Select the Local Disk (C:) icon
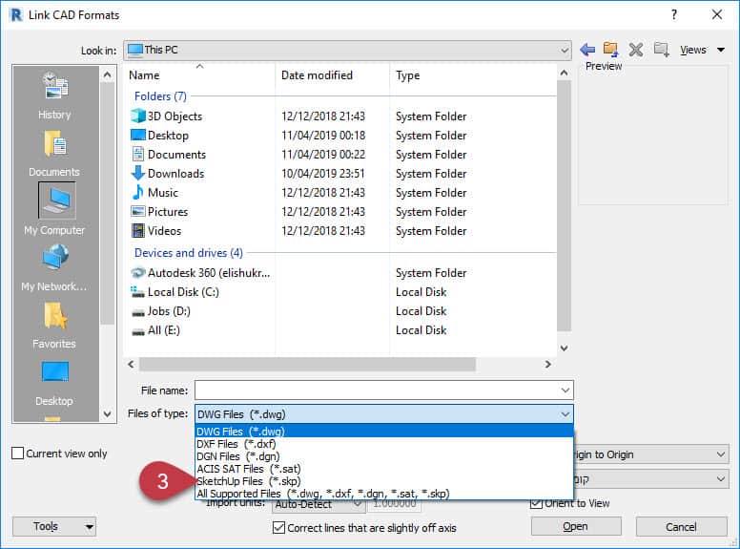 (x=138, y=291)
